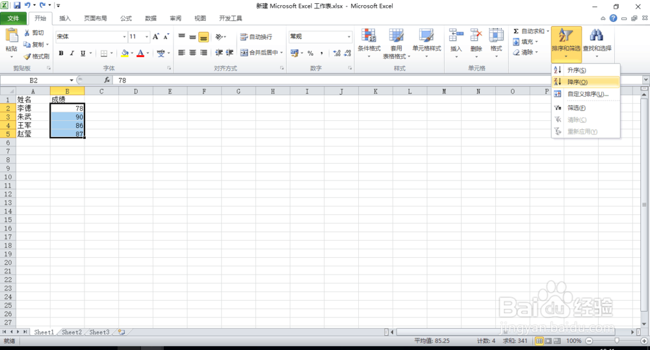
Task: Click the Paste icon in clipboard group
Action: click(x=12, y=36)
